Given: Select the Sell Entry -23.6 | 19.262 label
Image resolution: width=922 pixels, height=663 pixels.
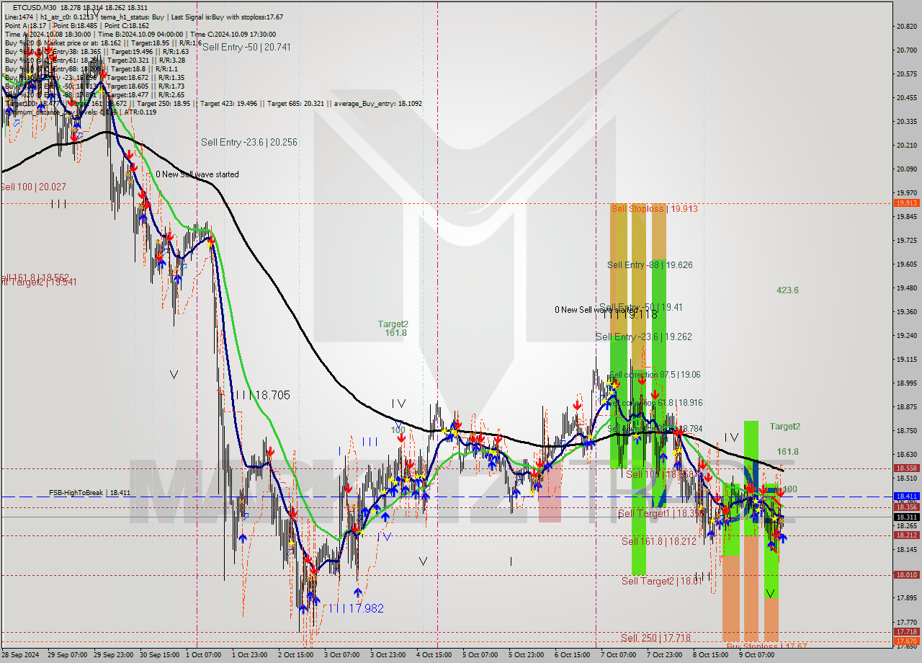Looking at the screenshot, I should pyautogui.click(x=644, y=337).
